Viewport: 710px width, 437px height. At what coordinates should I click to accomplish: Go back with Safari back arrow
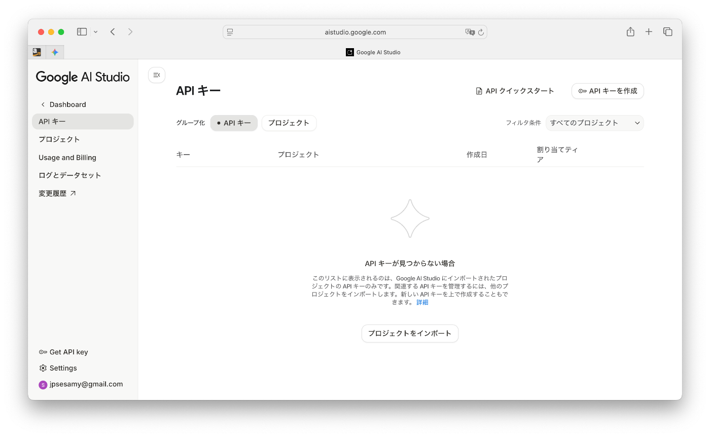(113, 32)
